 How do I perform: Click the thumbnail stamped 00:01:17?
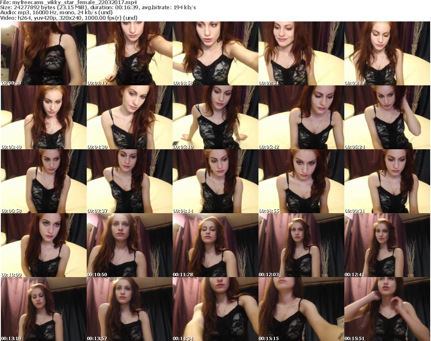[x=130, y=53]
